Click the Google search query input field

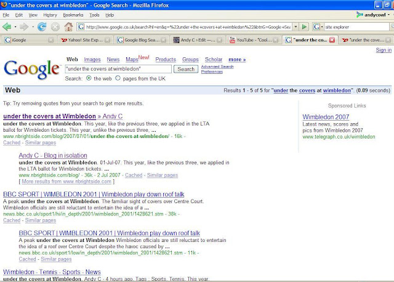[x=118, y=69]
